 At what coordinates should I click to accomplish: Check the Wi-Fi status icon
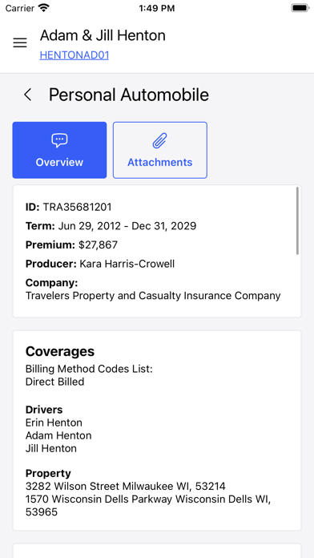point(44,8)
